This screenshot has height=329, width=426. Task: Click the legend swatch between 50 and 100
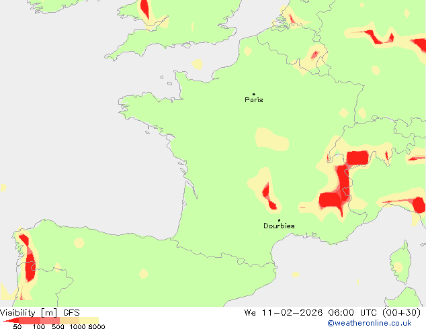pyautogui.click(x=30, y=320)
